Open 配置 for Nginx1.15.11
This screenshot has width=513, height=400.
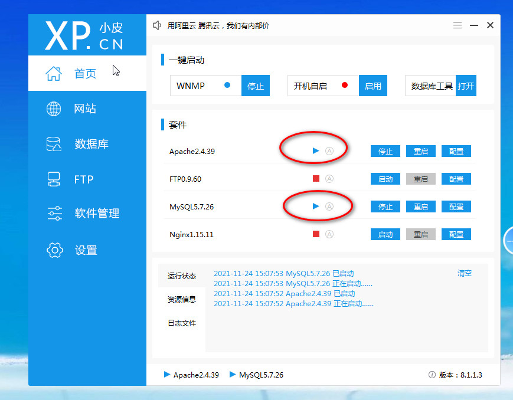(x=456, y=234)
